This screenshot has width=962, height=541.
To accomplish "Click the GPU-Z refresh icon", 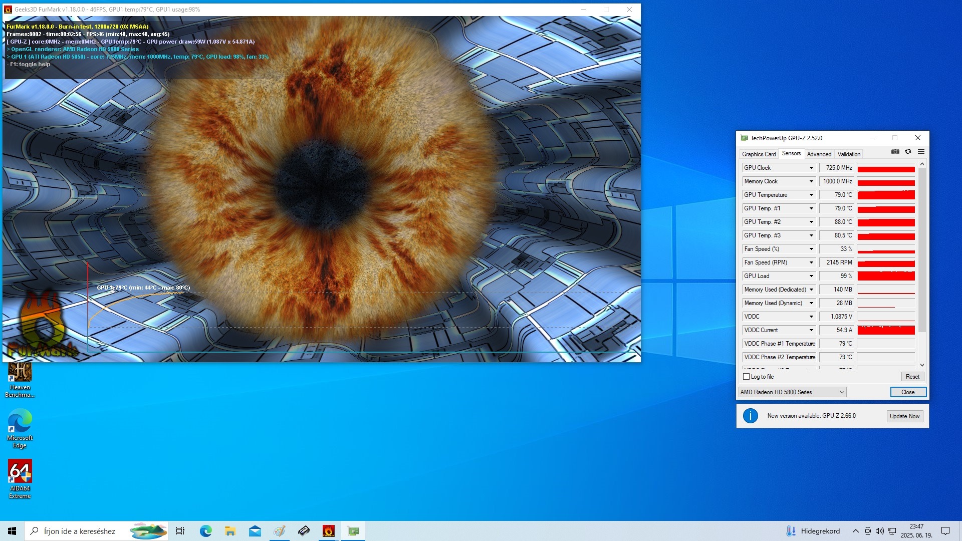I will click(908, 152).
